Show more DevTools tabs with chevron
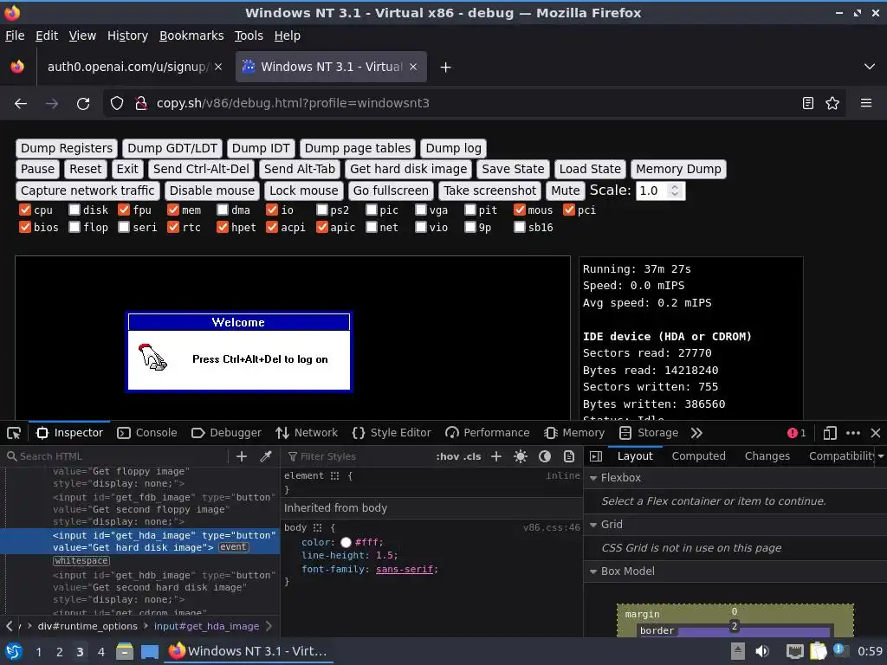The height and width of the screenshot is (665, 887). coord(696,433)
